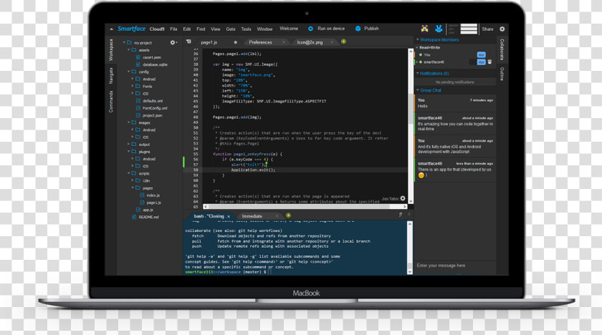Click the blue pixel-robot user avatar
Viewport: 602px width, 335px height.
click(439, 29)
